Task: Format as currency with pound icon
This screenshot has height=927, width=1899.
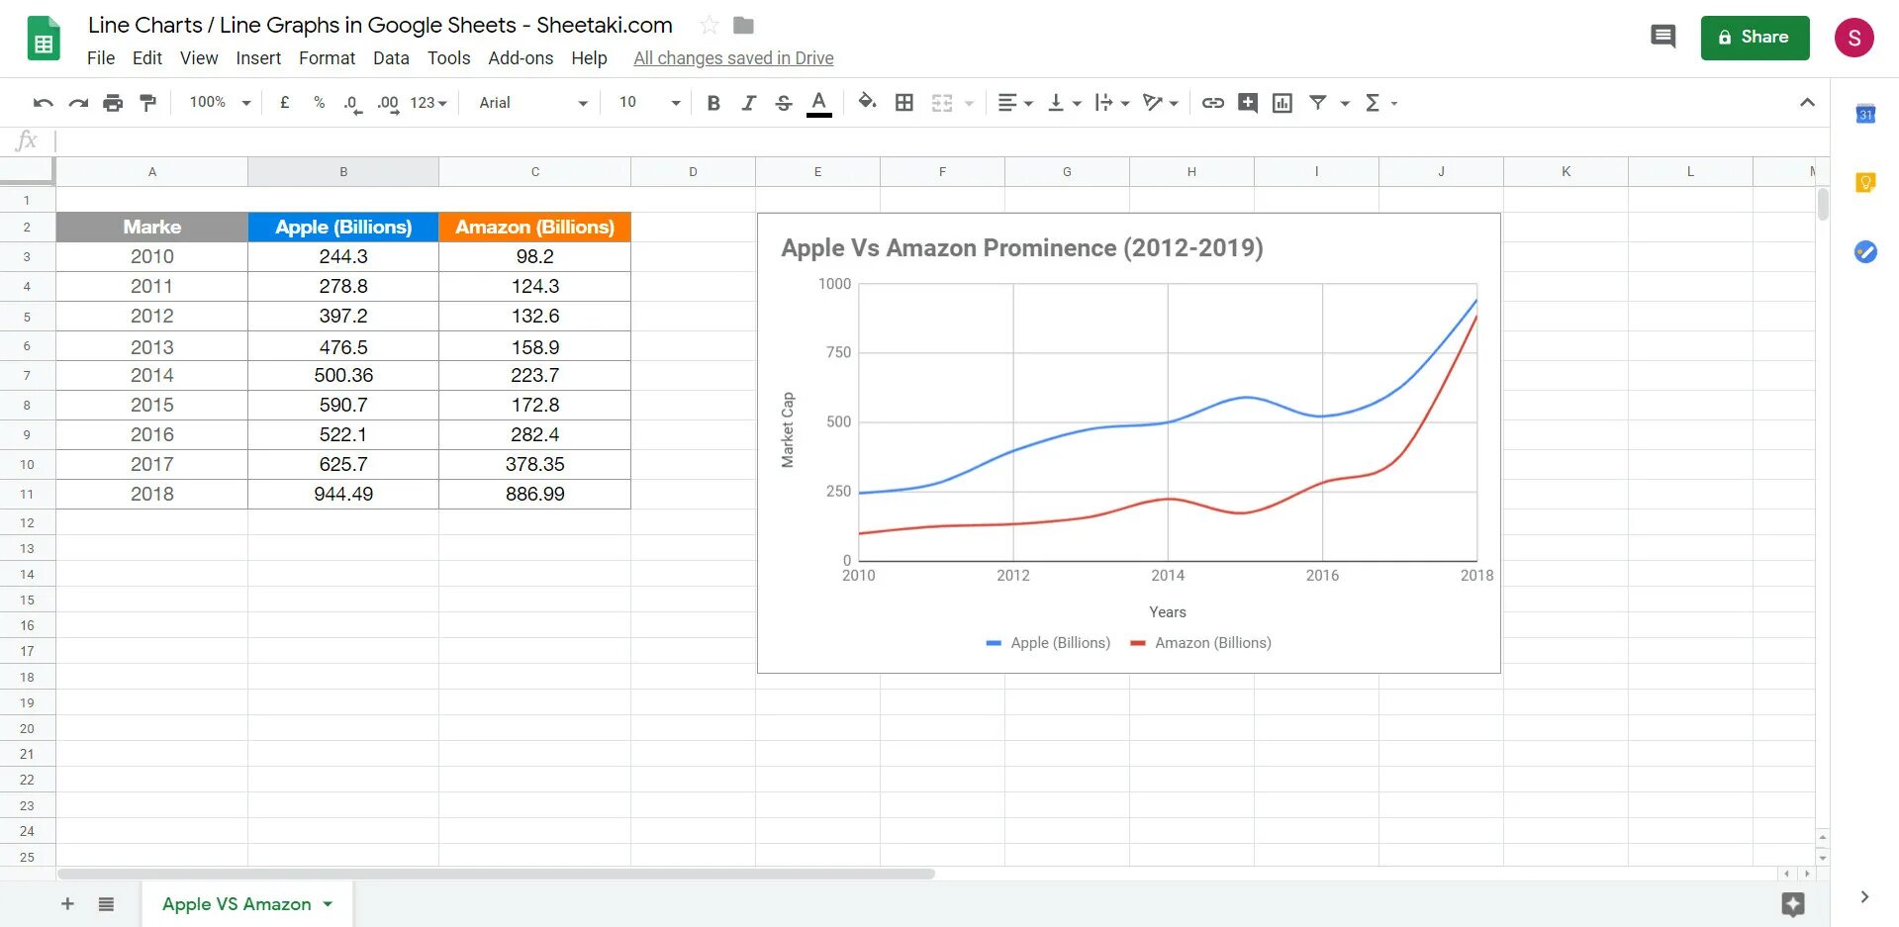Action: pyautogui.click(x=285, y=102)
